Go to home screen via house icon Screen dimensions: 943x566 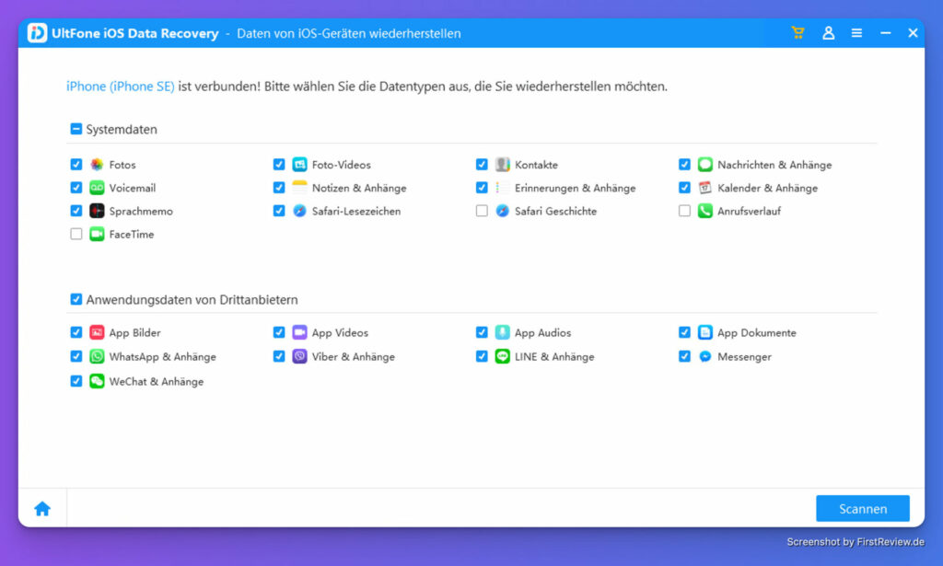(42, 509)
